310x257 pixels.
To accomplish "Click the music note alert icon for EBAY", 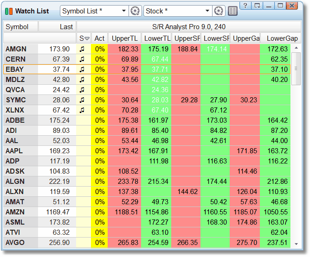I will pos(82,69).
